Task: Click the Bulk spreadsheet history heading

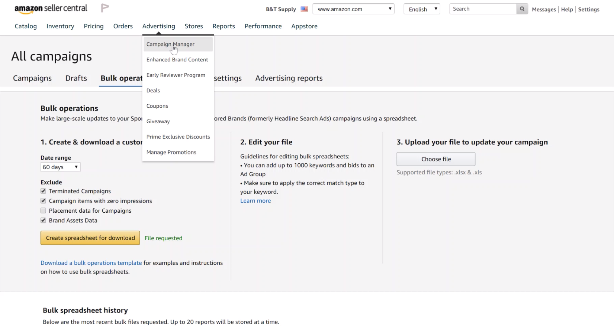Action: [85, 310]
